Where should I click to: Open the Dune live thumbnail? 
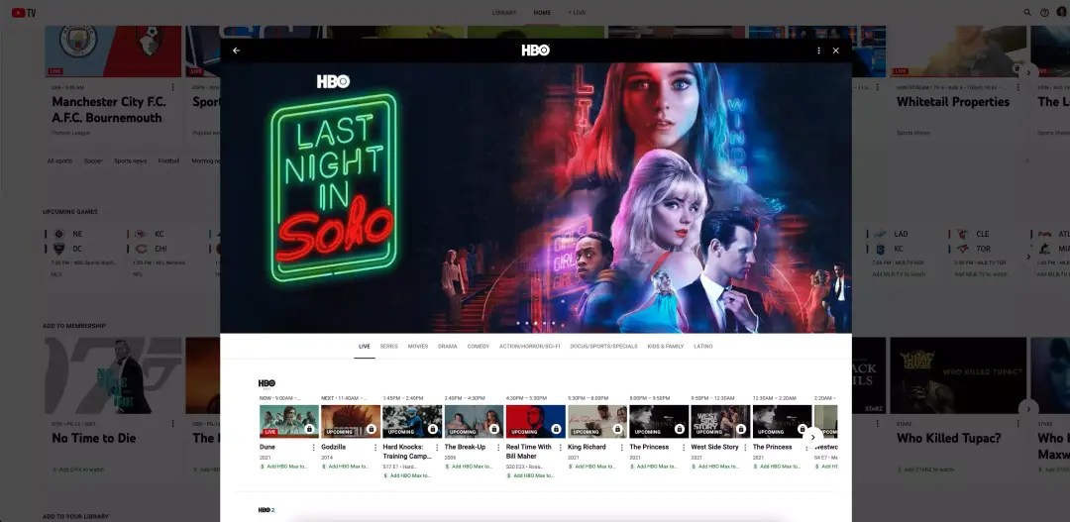[289, 421]
